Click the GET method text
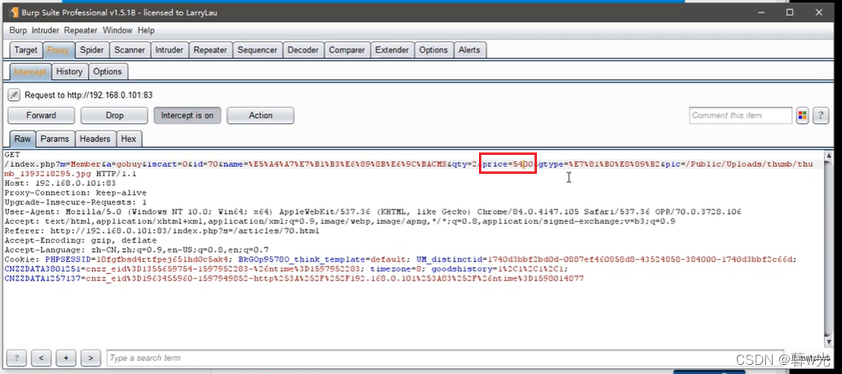842x374 pixels. (x=12, y=155)
